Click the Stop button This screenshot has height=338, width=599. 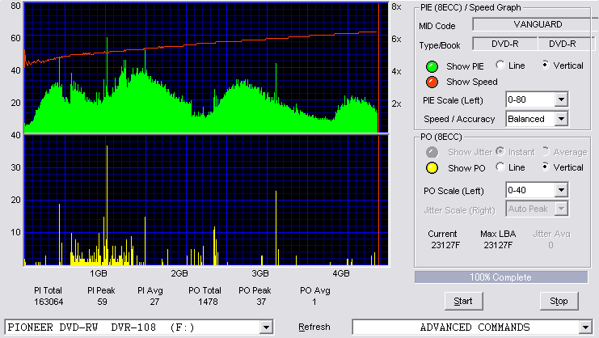[559, 302]
